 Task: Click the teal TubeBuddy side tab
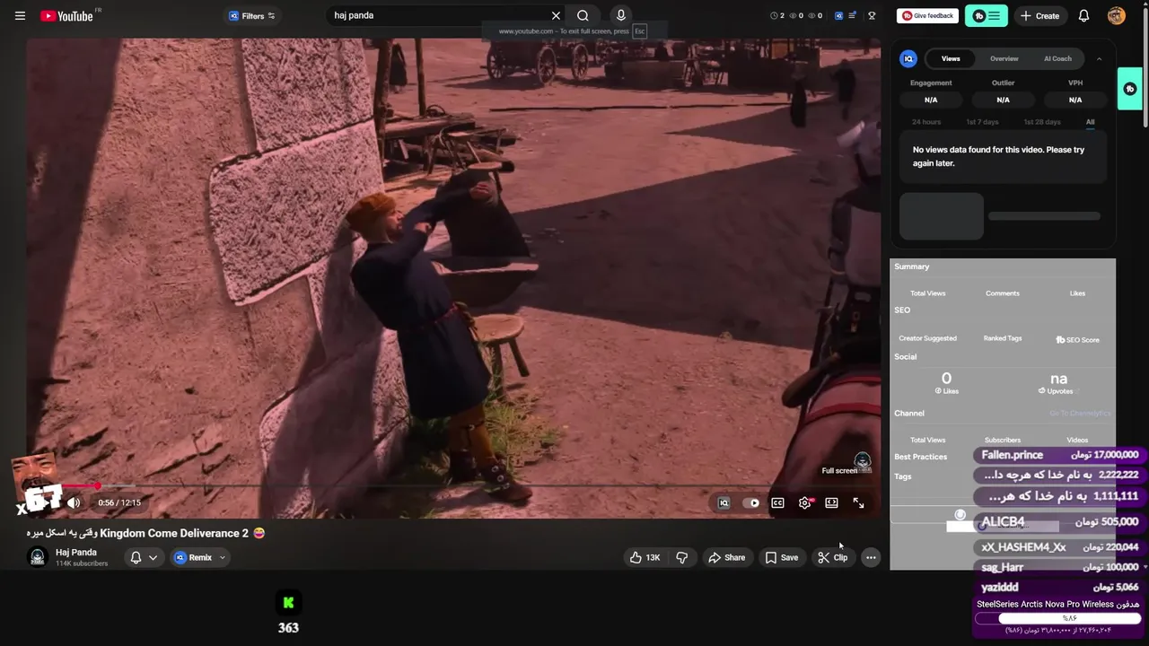[x=1129, y=89]
